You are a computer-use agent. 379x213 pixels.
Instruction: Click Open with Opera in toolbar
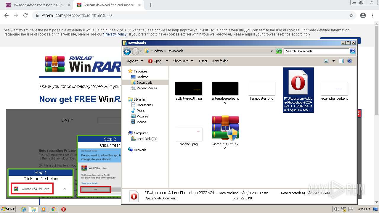(x=155, y=61)
